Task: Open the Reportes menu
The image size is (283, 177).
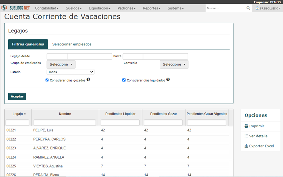Action: point(152,8)
